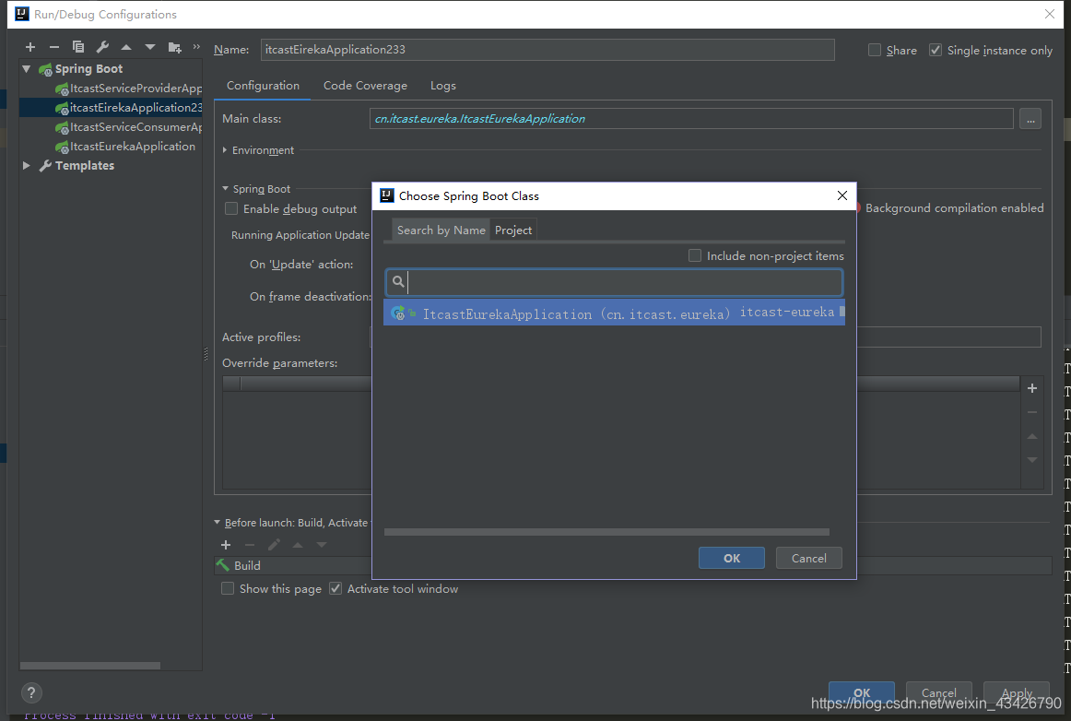Move configuration up in list

(125, 47)
